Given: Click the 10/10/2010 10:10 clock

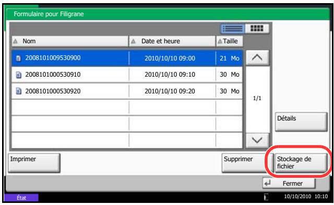Looking at the screenshot, I should click(306, 197).
